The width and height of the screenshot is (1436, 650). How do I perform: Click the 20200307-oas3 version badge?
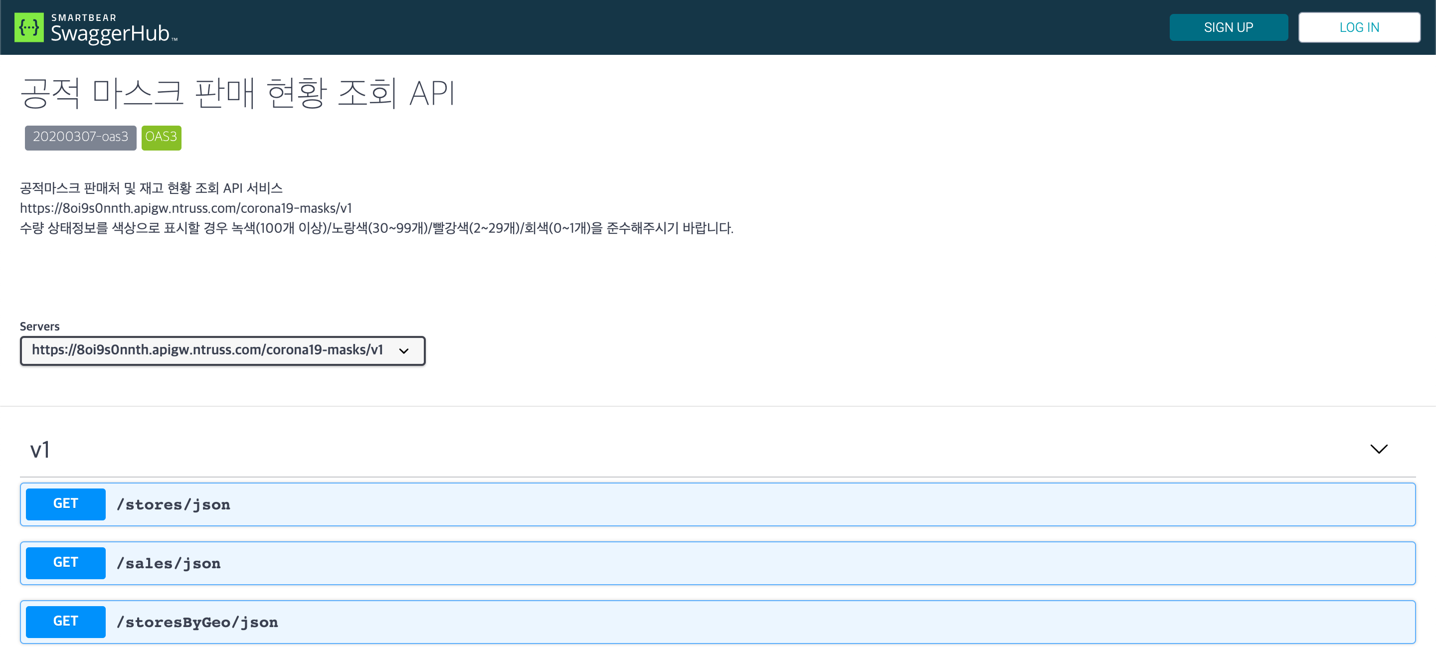[80, 137]
